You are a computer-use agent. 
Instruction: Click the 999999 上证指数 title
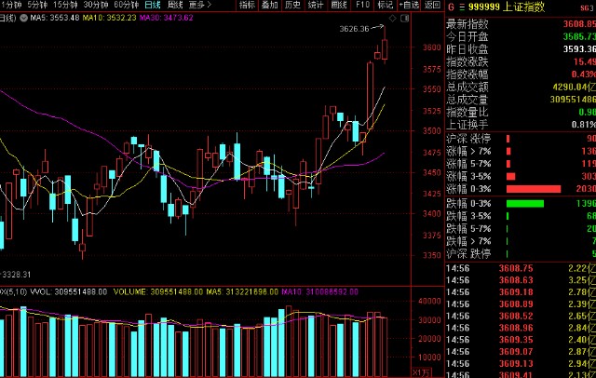507,7
